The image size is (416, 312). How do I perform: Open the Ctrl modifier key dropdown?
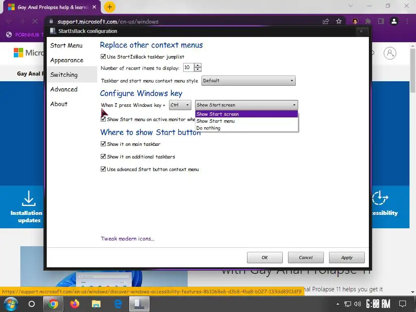tap(180, 105)
